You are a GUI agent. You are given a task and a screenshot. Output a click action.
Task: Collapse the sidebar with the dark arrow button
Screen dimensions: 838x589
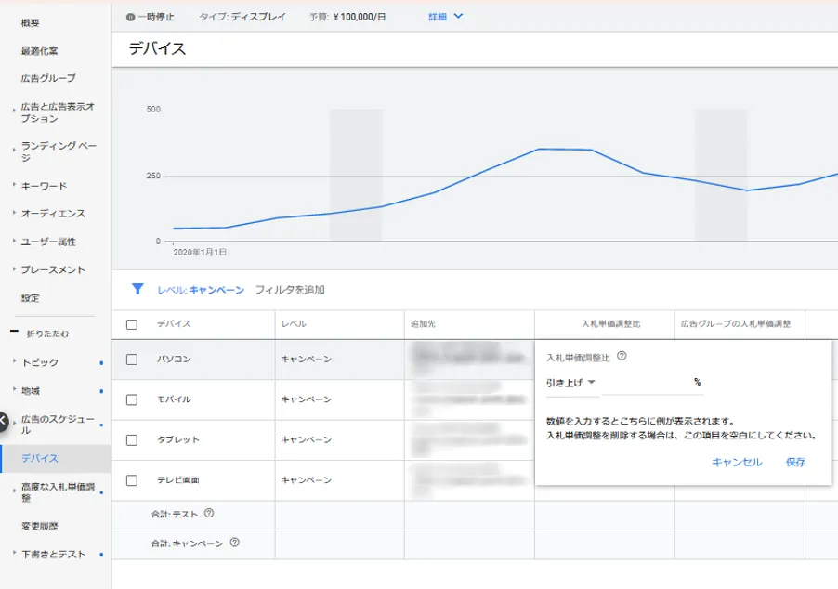pos(3,421)
